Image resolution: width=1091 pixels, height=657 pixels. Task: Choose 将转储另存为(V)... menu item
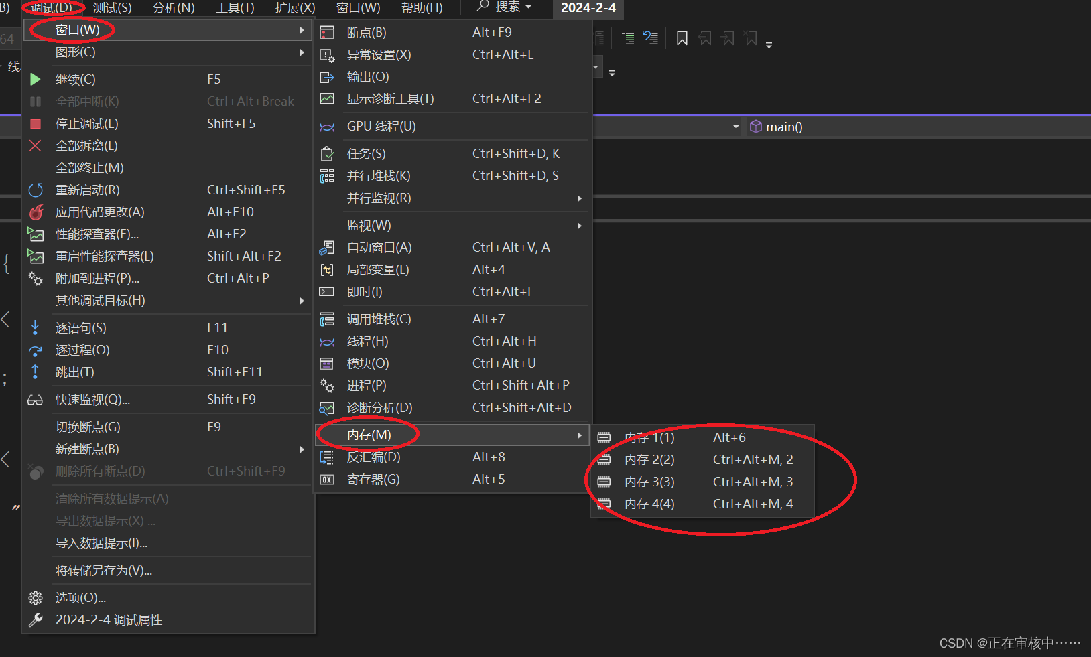pyautogui.click(x=168, y=571)
